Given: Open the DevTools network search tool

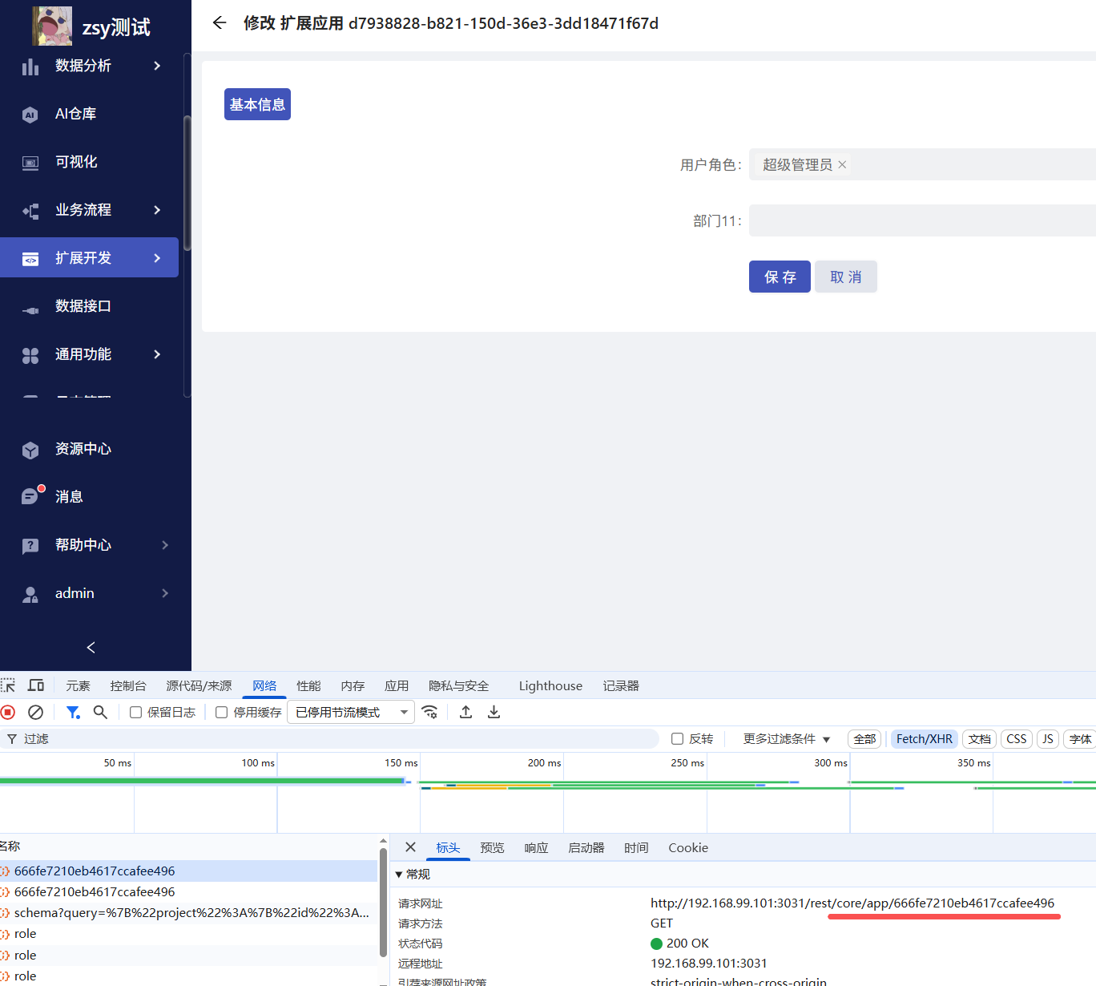Looking at the screenshot, I should coord(100,712).
